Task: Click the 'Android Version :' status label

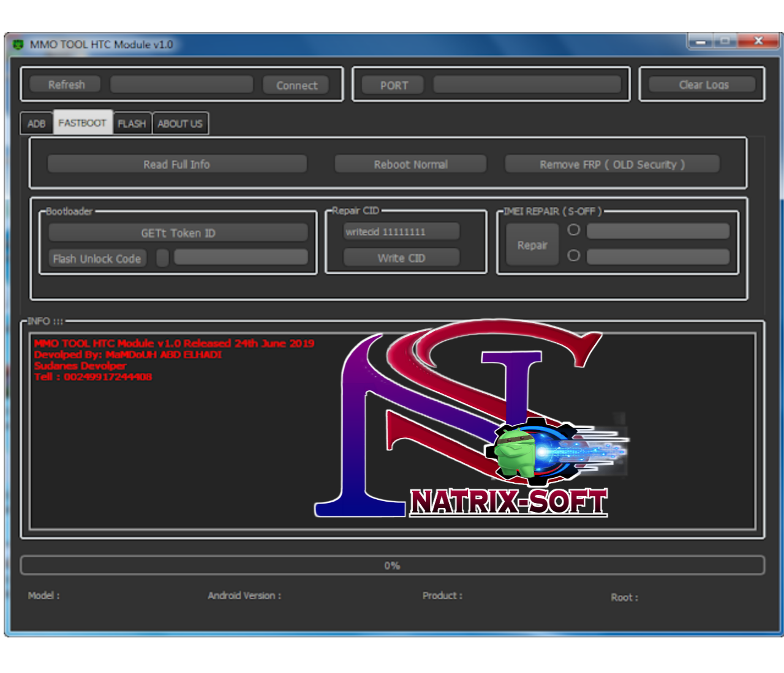Action: point(244,595)
